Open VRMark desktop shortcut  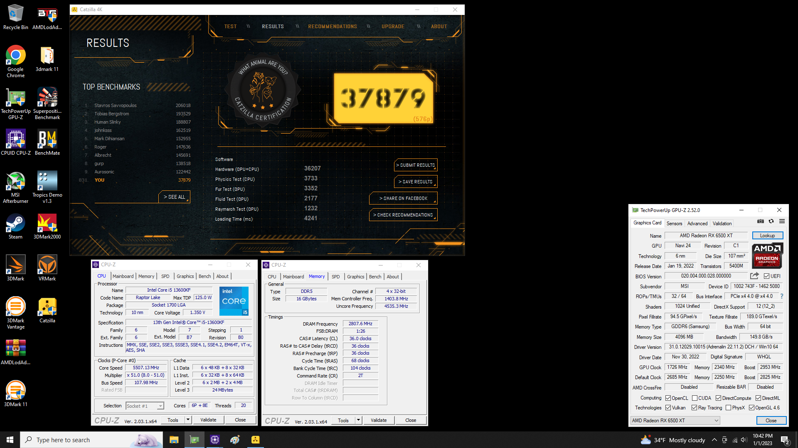click(x=47, y=268)
